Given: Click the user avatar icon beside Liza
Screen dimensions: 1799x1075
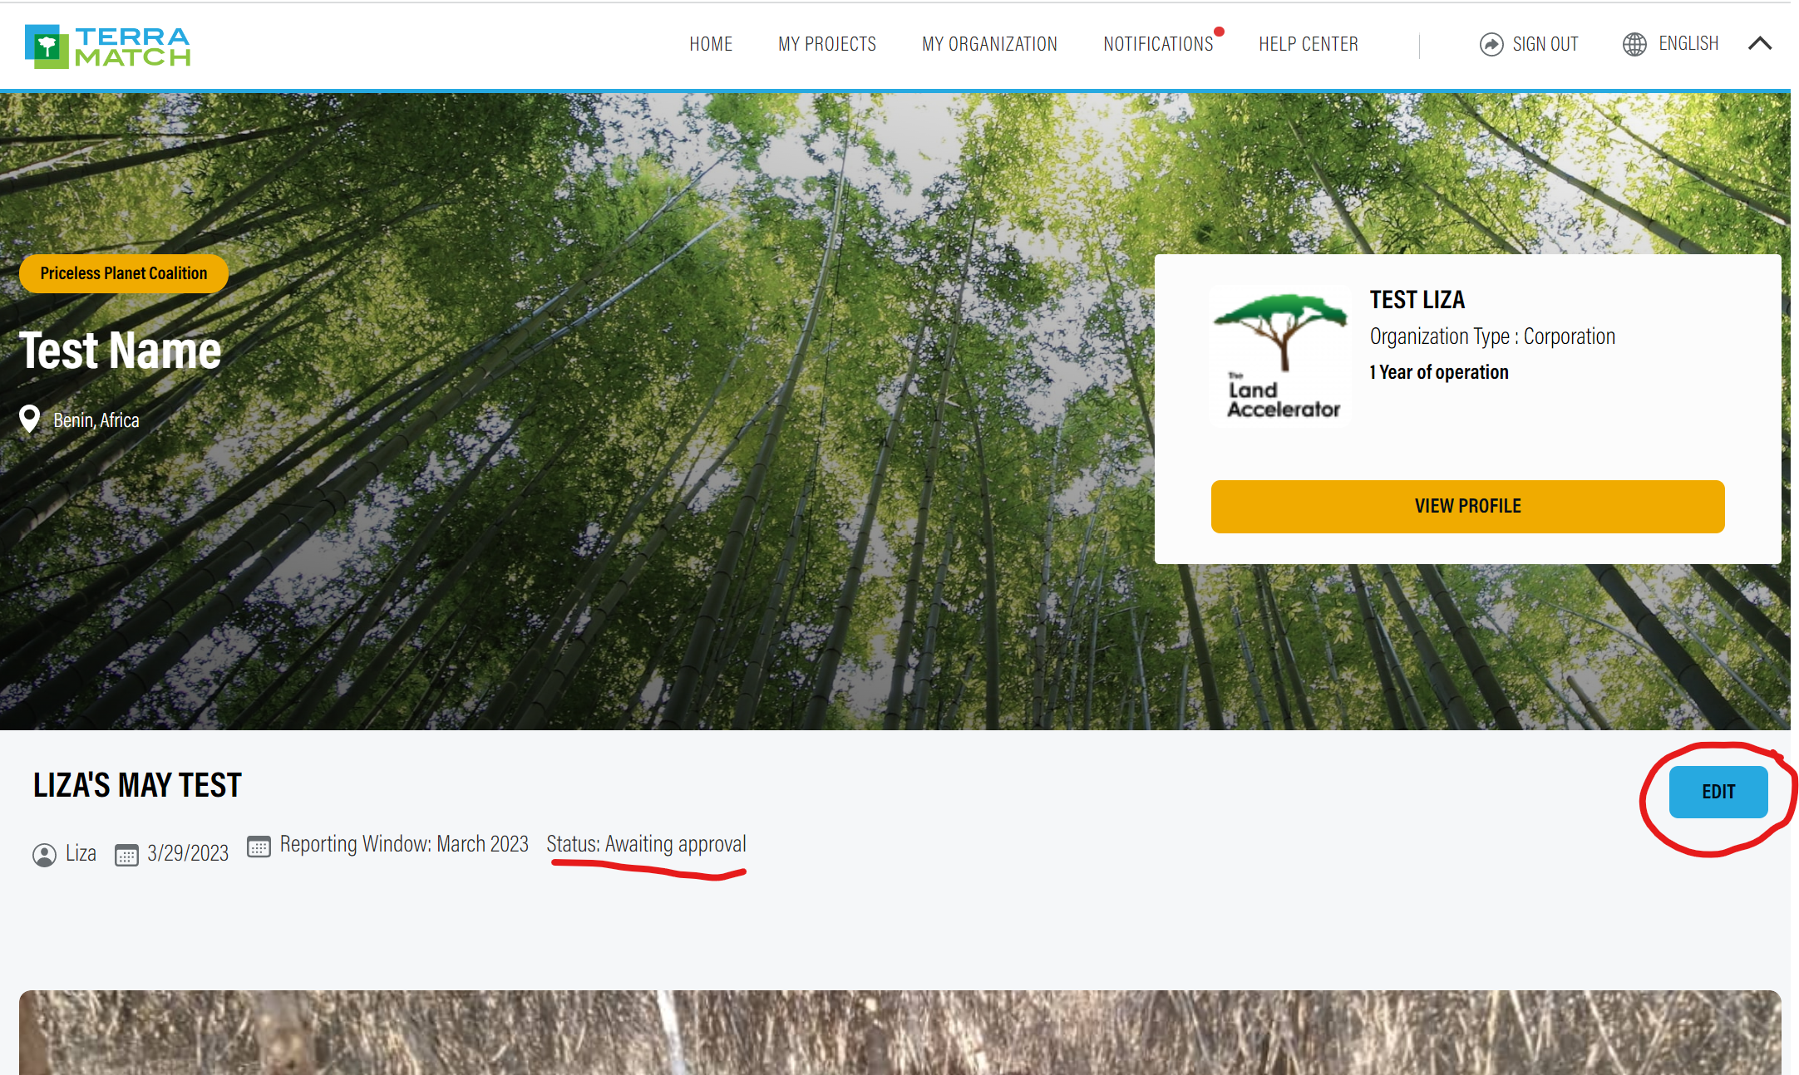Looking at the screenshot, I should [x=44, y=855].
